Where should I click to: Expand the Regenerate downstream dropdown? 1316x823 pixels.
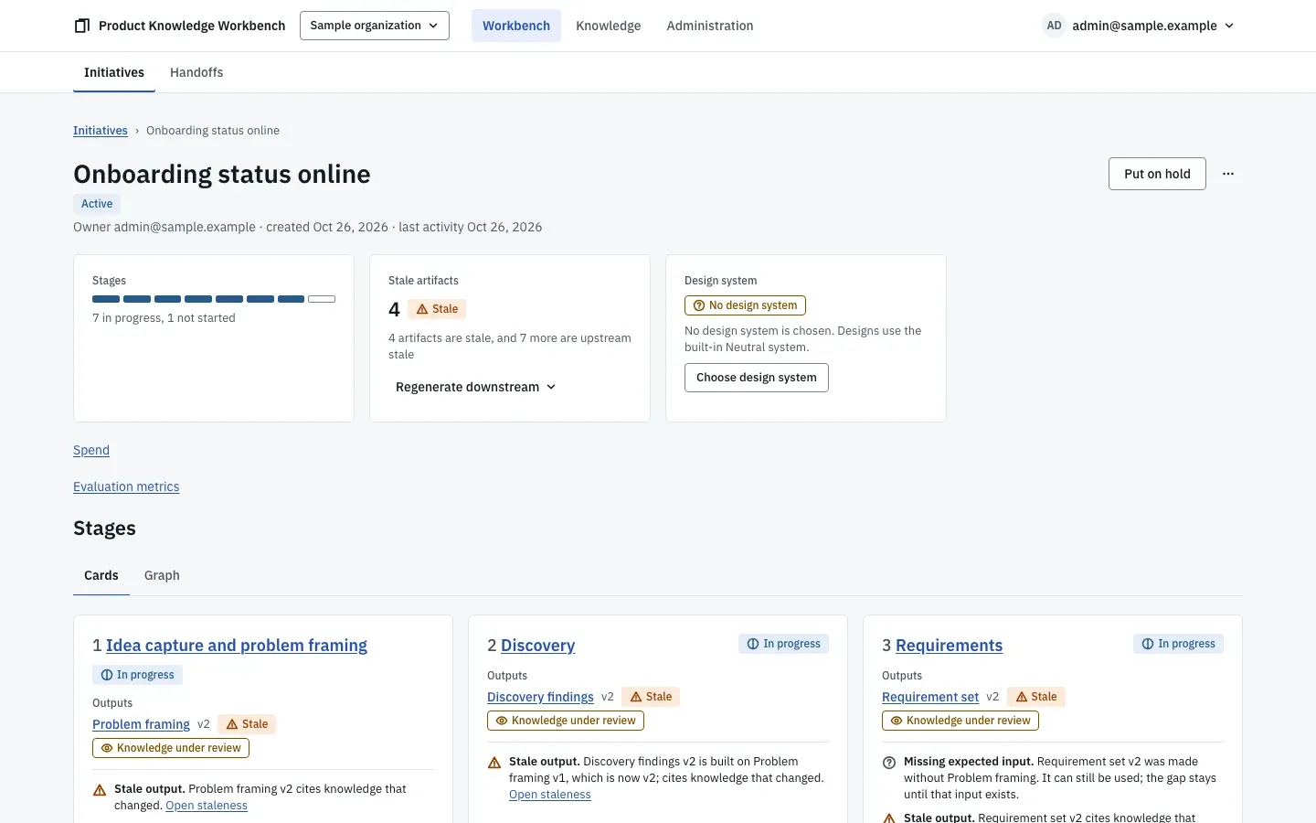[476, 387]
